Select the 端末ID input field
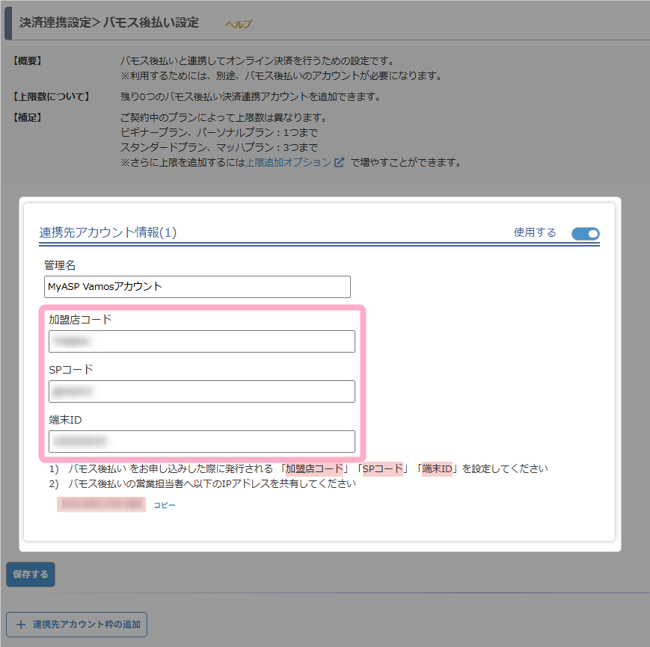 (x=202, y=442)
